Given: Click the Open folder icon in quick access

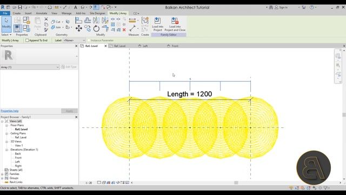Looking at the screenshot, I should [15, 7].
